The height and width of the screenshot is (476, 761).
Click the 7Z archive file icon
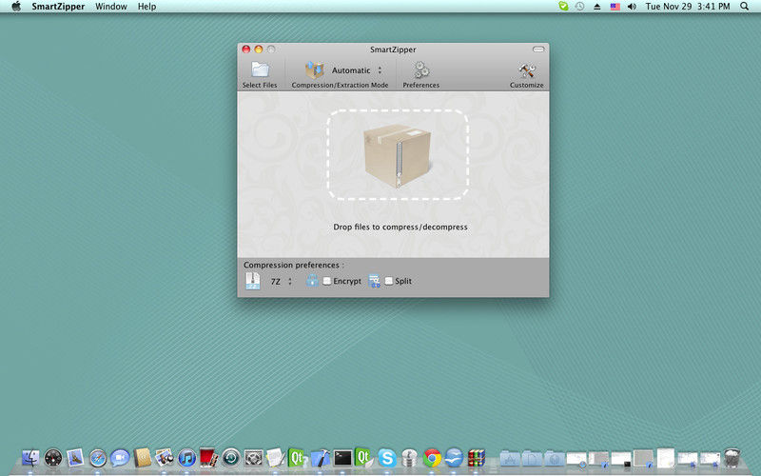(252, 281)
